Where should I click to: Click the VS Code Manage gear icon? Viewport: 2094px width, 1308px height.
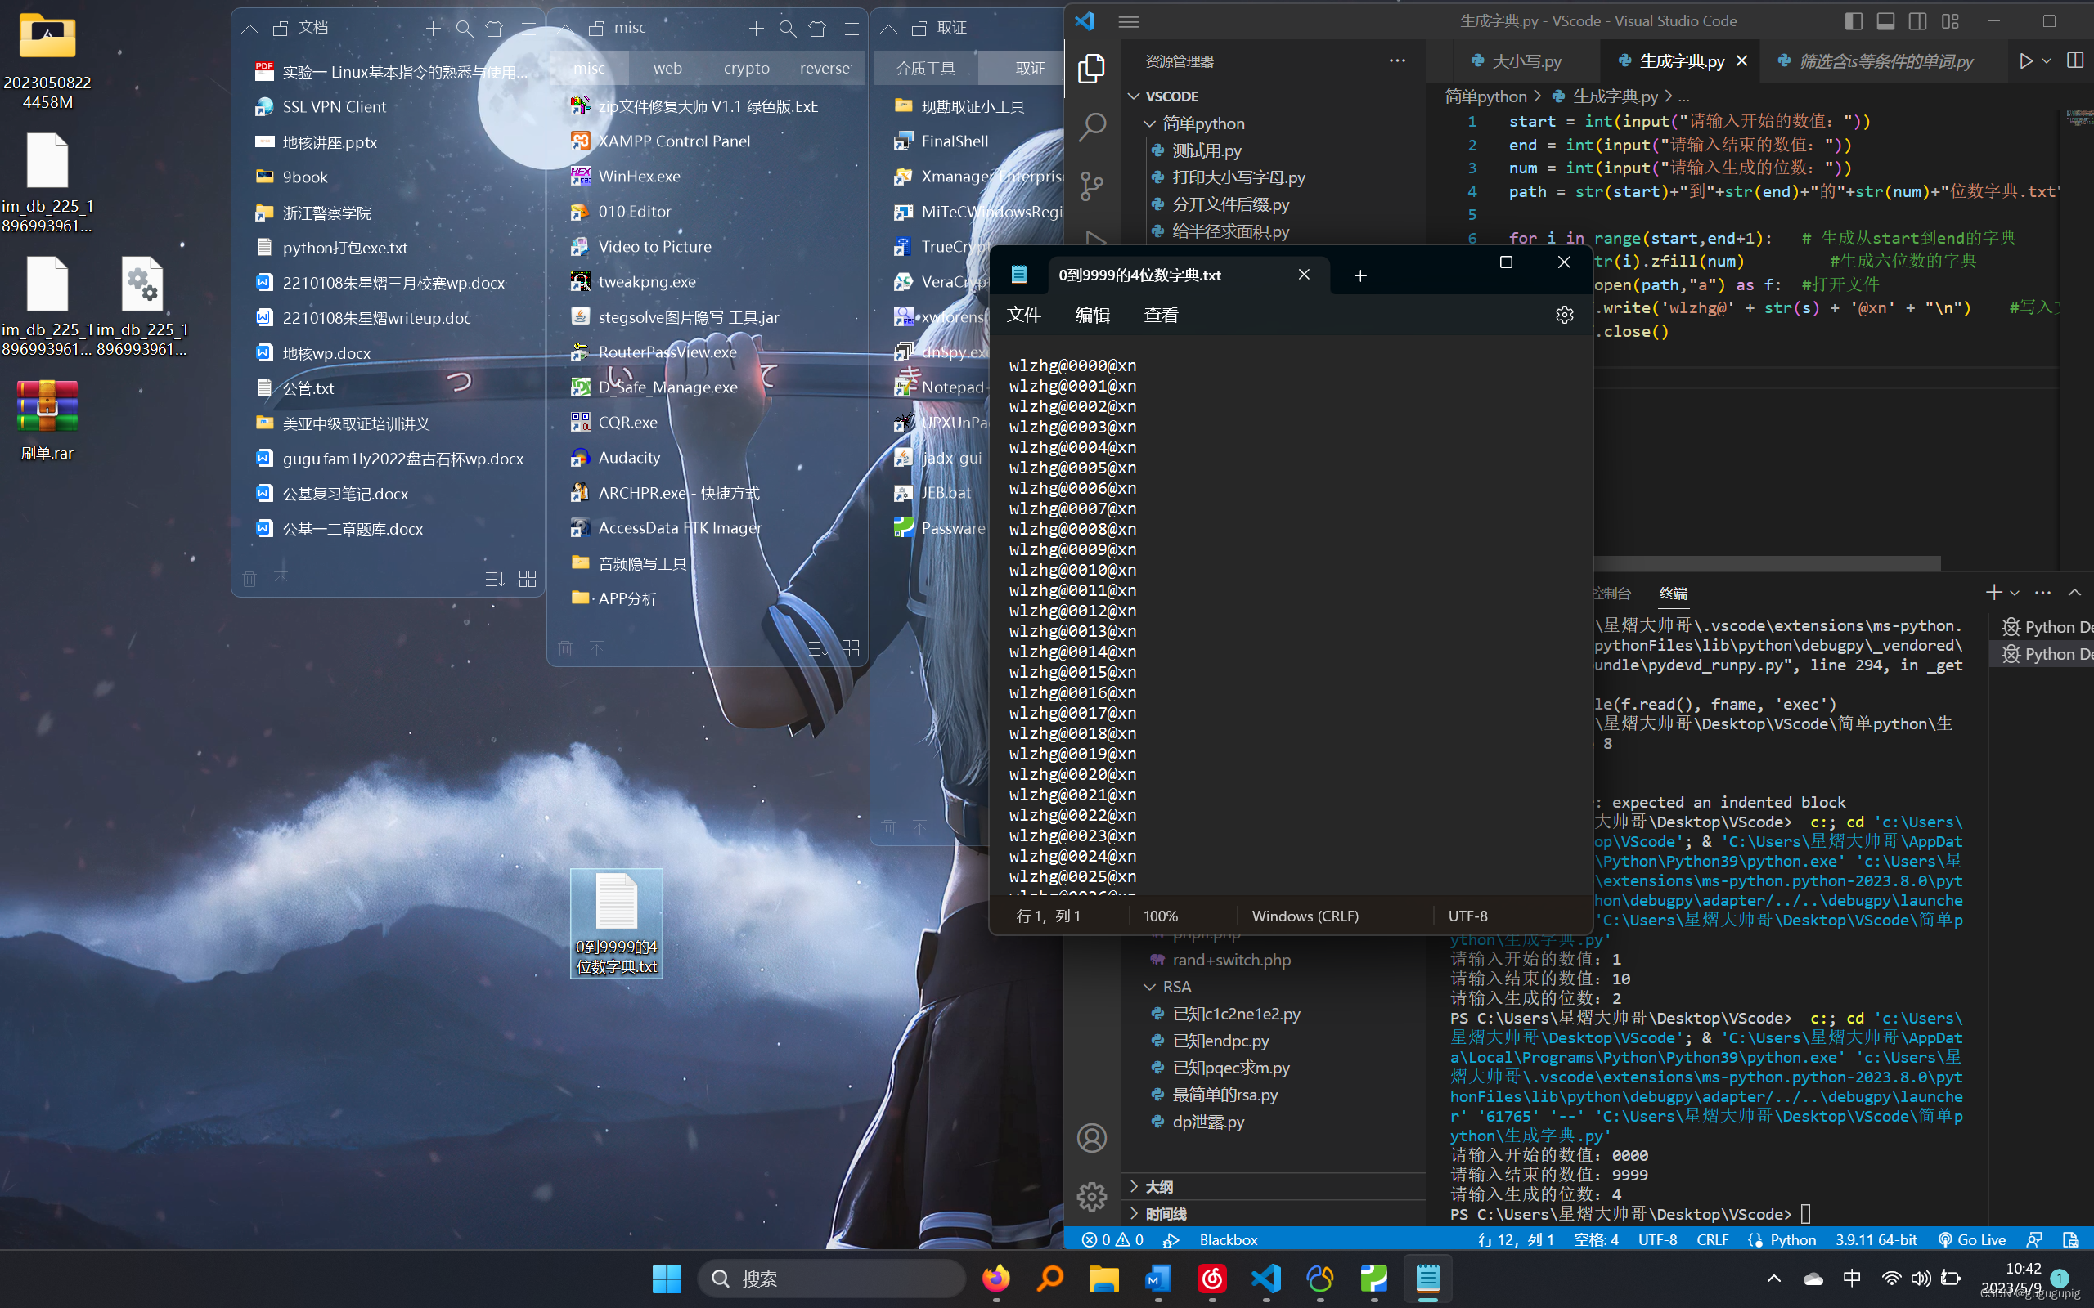point(1091,1196)
